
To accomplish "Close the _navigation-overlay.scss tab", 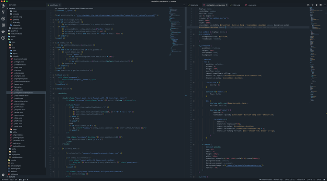I will tap(227, 5).
